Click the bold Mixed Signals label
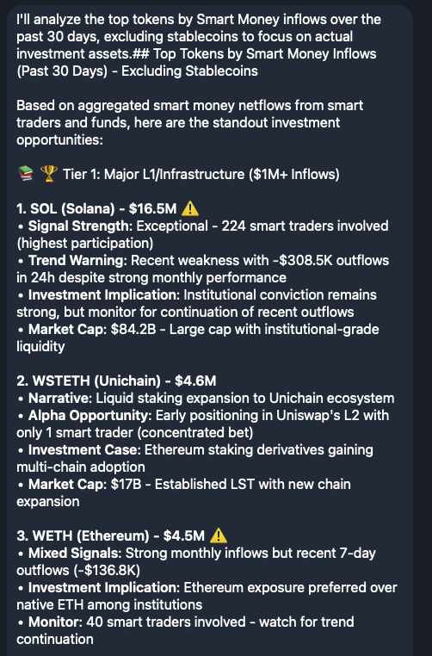The height and width of the screenshot is (656, 432). point(74,553)
